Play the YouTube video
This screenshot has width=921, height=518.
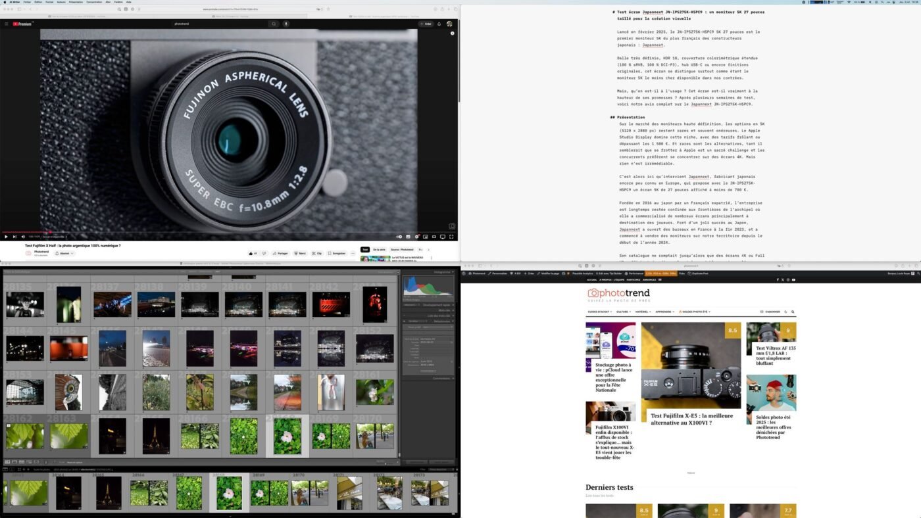point(6,237)
